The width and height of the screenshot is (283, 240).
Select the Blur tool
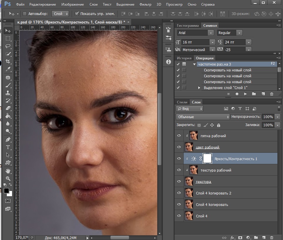(8, 123)
